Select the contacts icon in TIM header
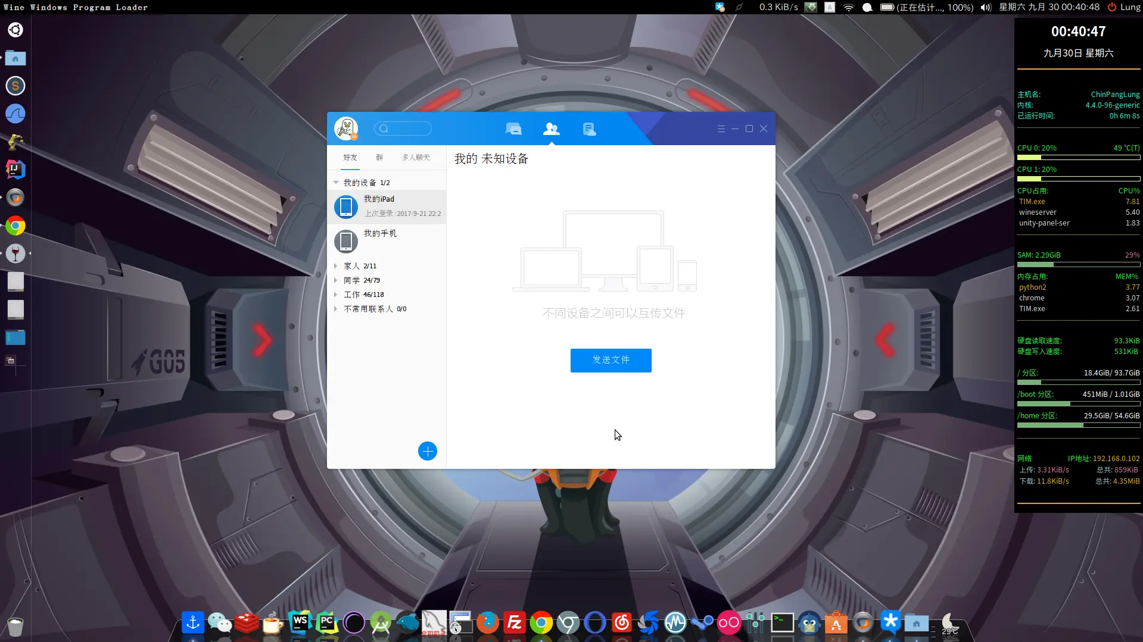Viewport: 1143px width, 642px height. tap(552, 129)
